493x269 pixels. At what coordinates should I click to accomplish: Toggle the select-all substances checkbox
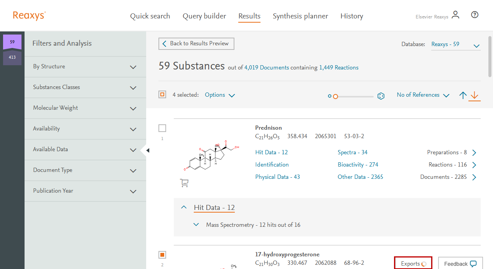tap(162, 95)
